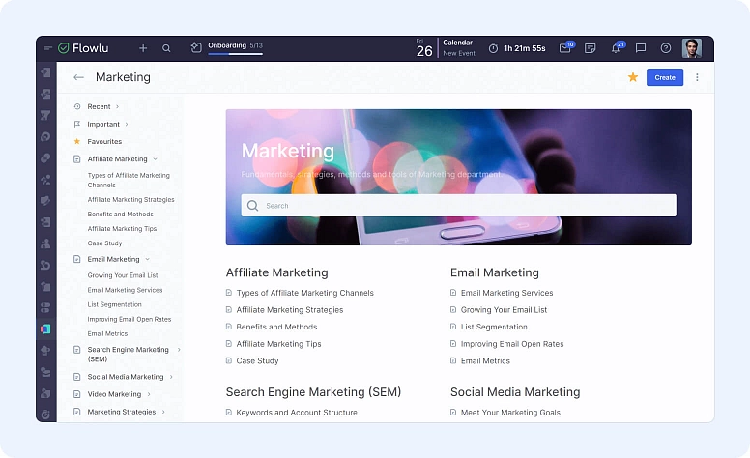
Task: Click the Recent clock icon
Action: (77, 106)
